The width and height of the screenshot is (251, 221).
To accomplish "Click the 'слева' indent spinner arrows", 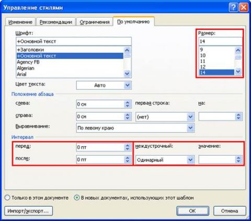I will [x=128, y=104].
